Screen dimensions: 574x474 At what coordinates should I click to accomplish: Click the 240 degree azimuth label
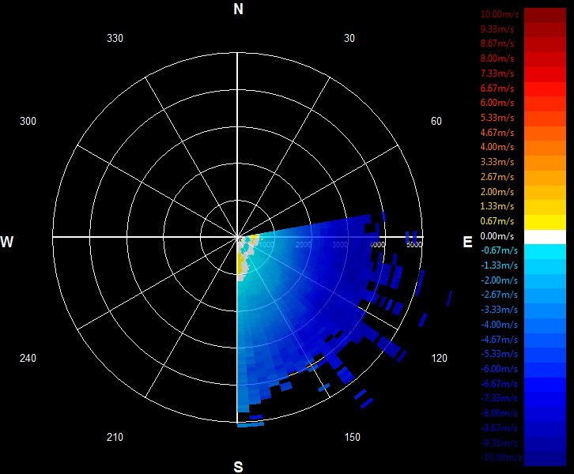coord(28,358)
